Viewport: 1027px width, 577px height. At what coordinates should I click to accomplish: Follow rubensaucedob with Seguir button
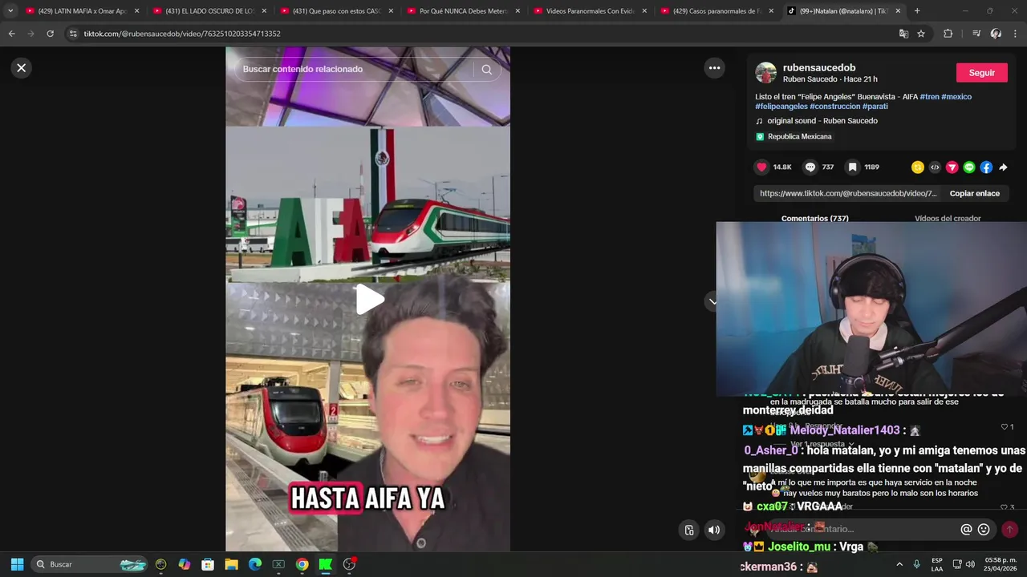pos(981,72)
